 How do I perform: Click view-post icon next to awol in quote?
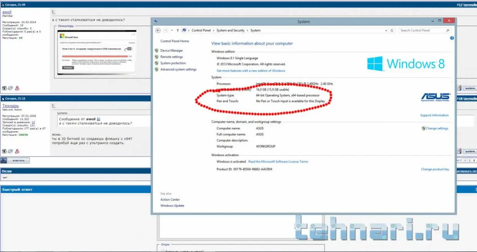[98, 119]
